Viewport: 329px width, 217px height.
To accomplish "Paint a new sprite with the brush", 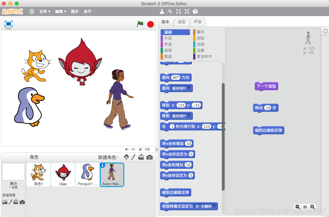I will click(134, 157).
